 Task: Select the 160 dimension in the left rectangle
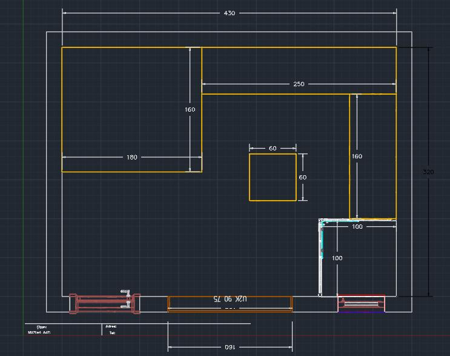(190, 110)
